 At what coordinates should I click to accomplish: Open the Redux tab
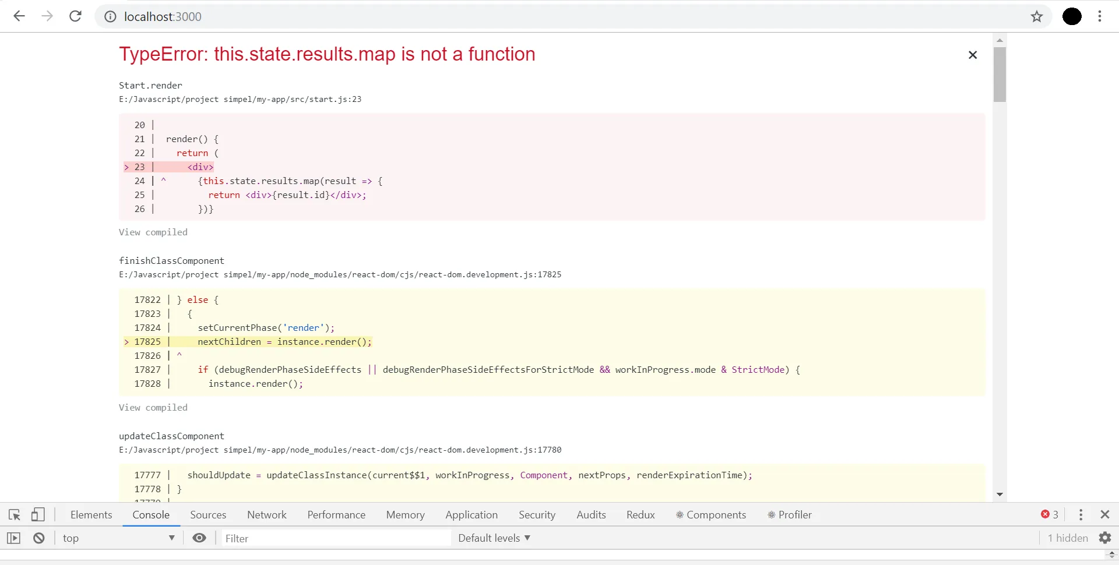pyautogui.click(x=641, y=515)
